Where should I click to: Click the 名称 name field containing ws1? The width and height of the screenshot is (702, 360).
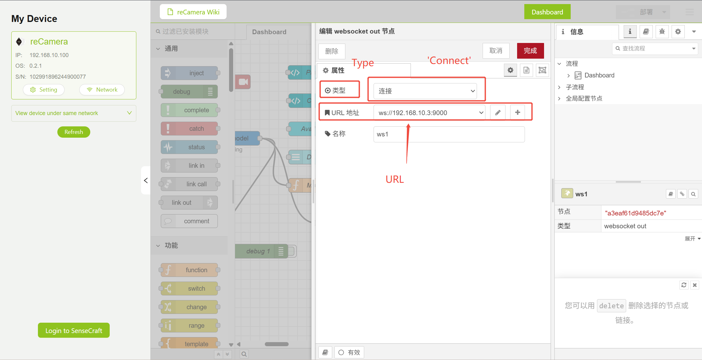pos(449,134)
